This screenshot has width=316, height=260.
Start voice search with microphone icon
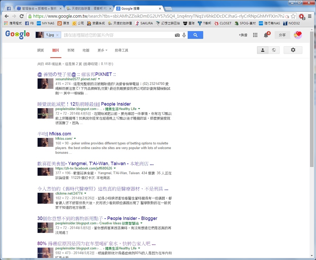tap(184, 35)
